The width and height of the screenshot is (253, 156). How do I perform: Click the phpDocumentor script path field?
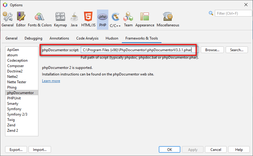[140, 50]
